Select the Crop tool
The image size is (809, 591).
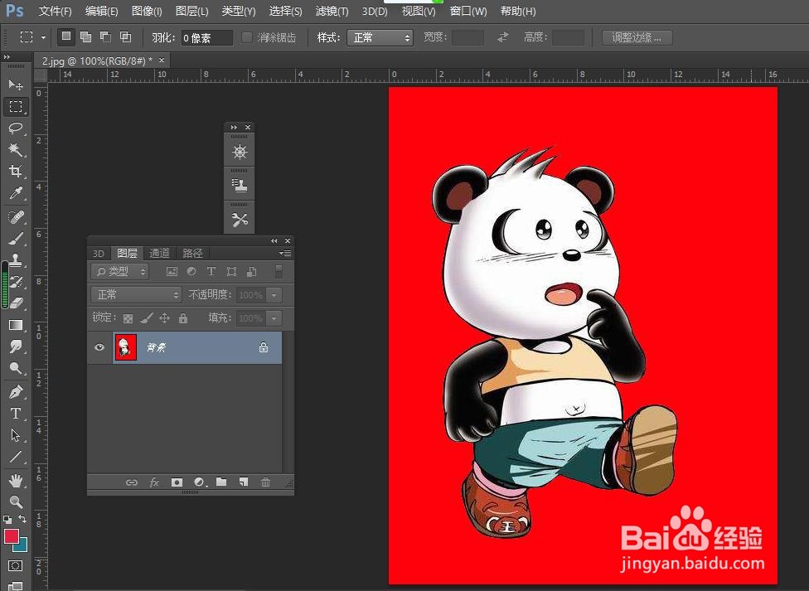(x=16, y=171)
